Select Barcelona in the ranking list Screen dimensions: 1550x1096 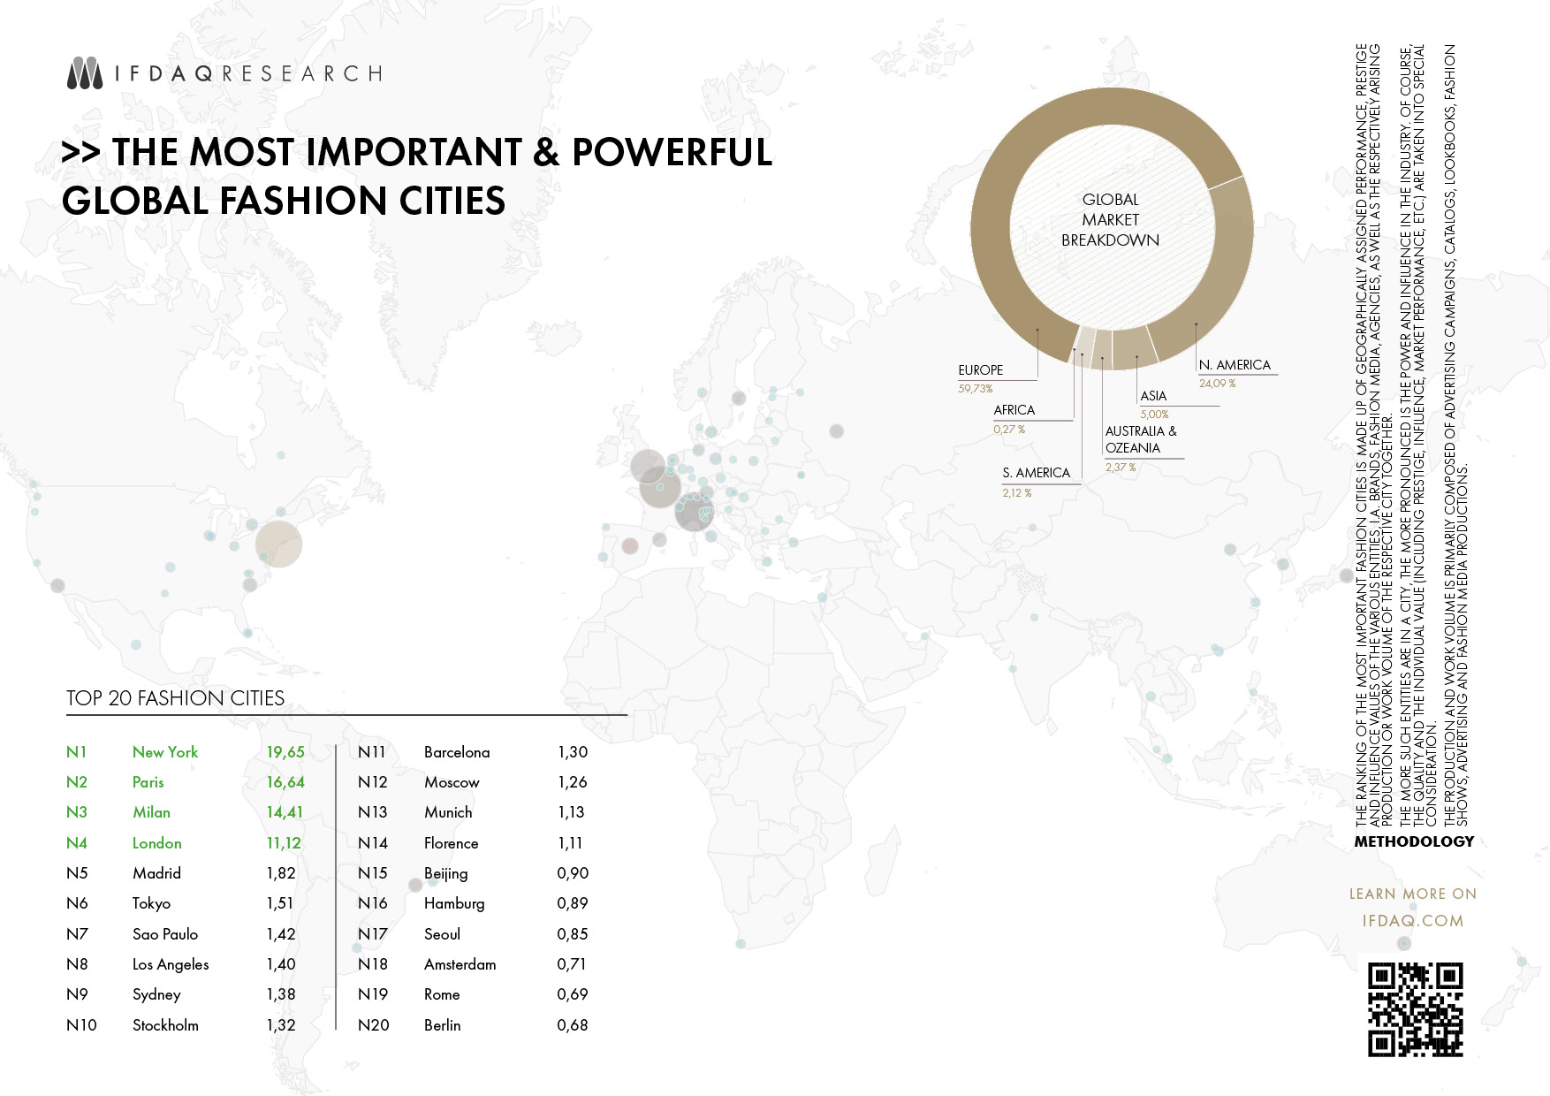point(457,752)
